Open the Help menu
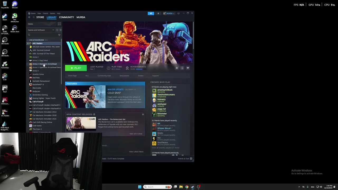 (x=59, y=13)
